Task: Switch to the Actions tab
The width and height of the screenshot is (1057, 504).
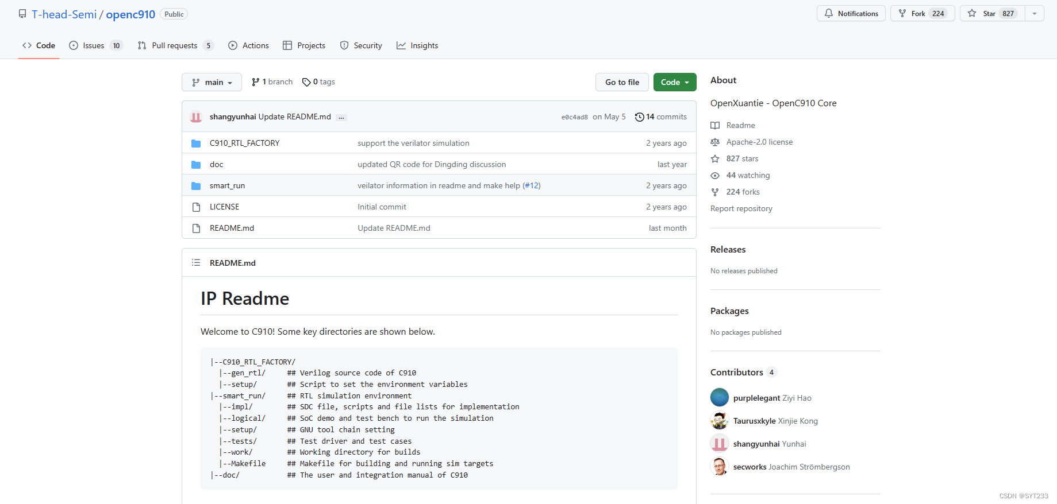Action: click(x=248, y=45)
